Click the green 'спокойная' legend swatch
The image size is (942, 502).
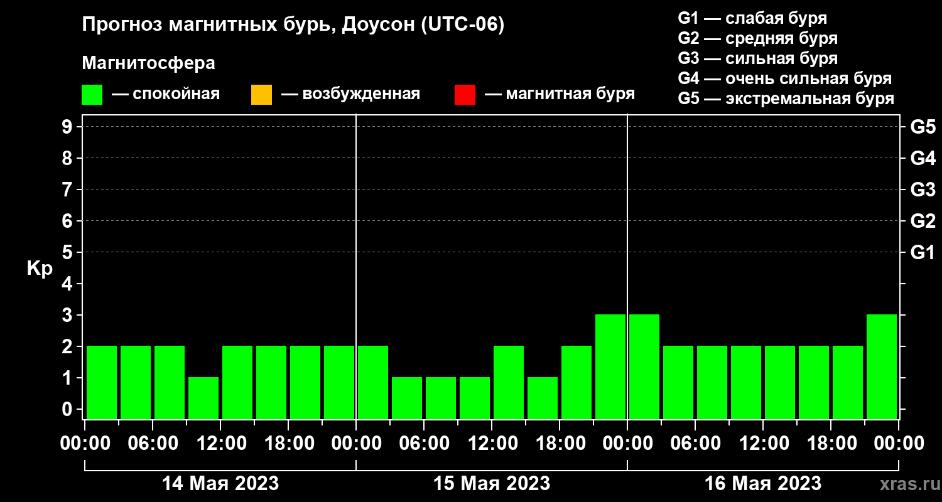point(92,95)
